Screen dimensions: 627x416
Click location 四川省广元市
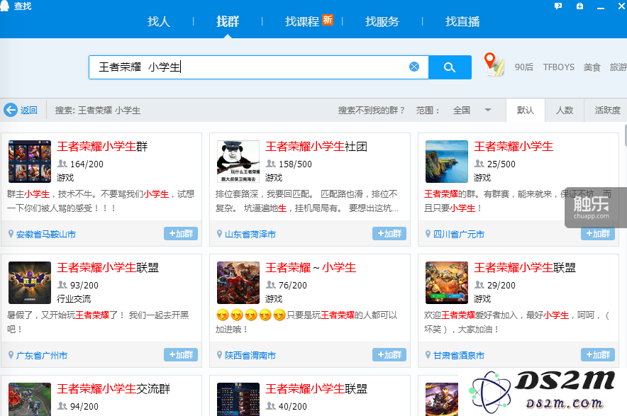click(459, 235)
